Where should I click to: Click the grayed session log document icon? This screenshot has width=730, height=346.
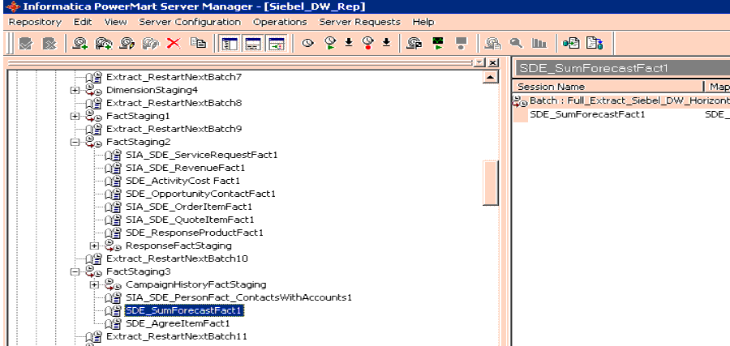tap(492, 43)
